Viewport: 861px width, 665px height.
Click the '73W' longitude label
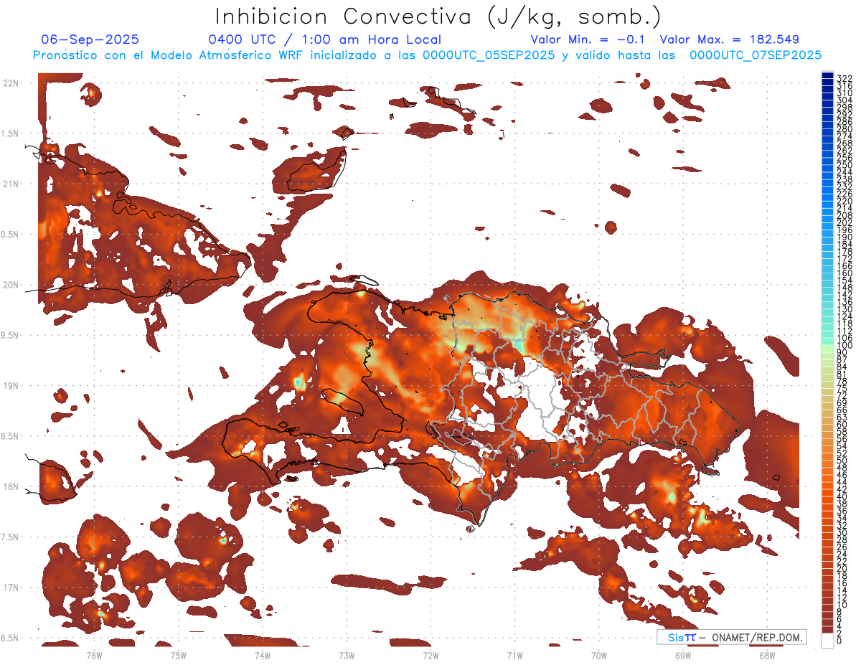pos(347,655)
